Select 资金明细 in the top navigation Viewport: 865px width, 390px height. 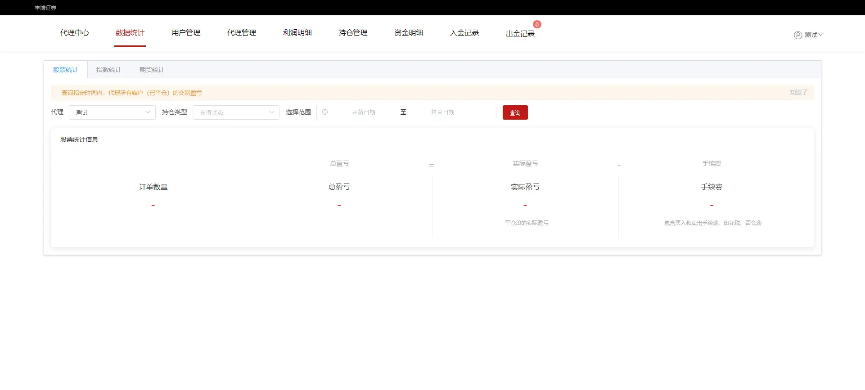(409, 33)
